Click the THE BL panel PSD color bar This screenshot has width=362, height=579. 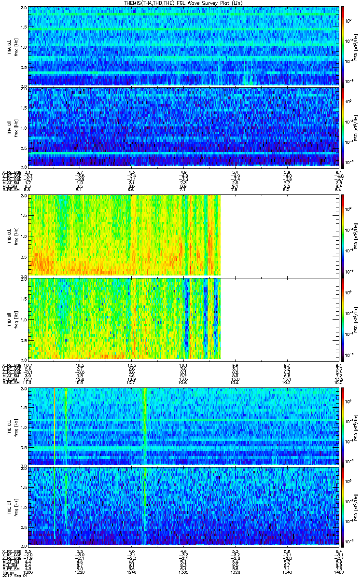(343, 427)
